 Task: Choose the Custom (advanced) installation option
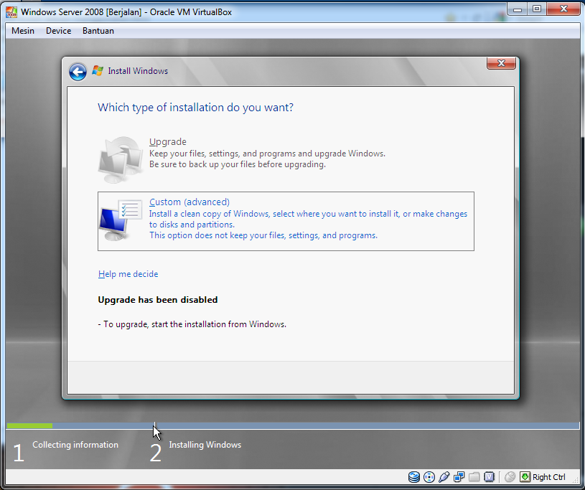[286, 221]
